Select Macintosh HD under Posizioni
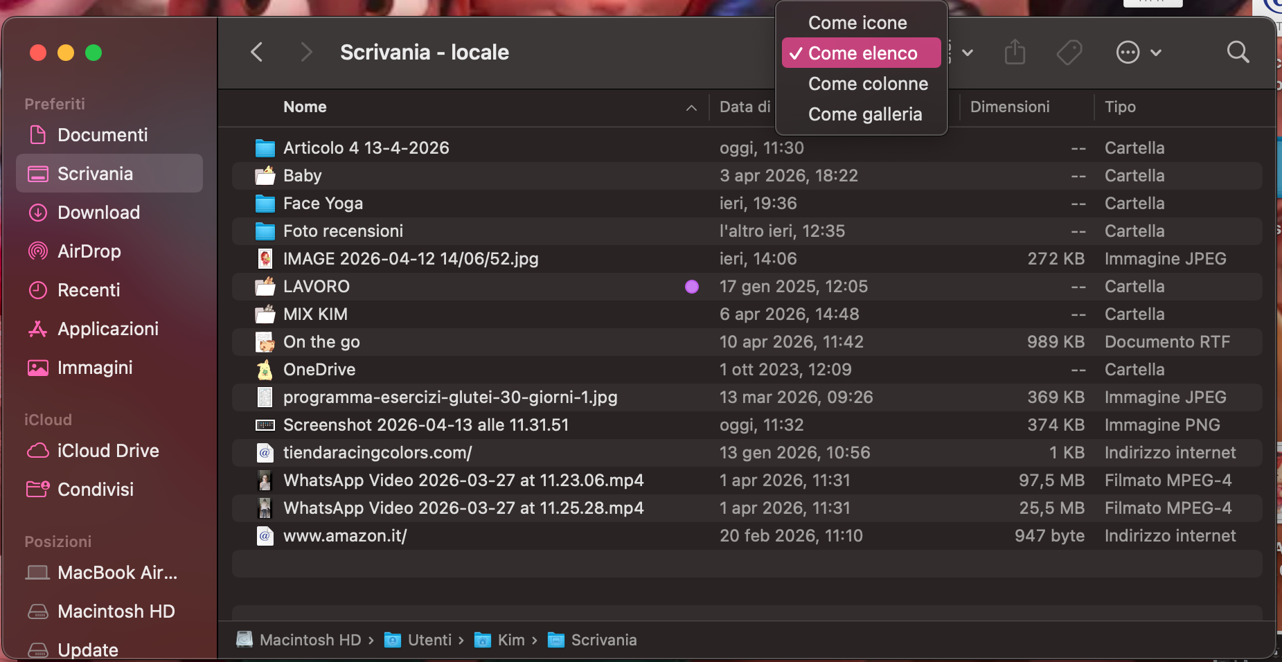 pyautogui.click(x=116, y=611)
